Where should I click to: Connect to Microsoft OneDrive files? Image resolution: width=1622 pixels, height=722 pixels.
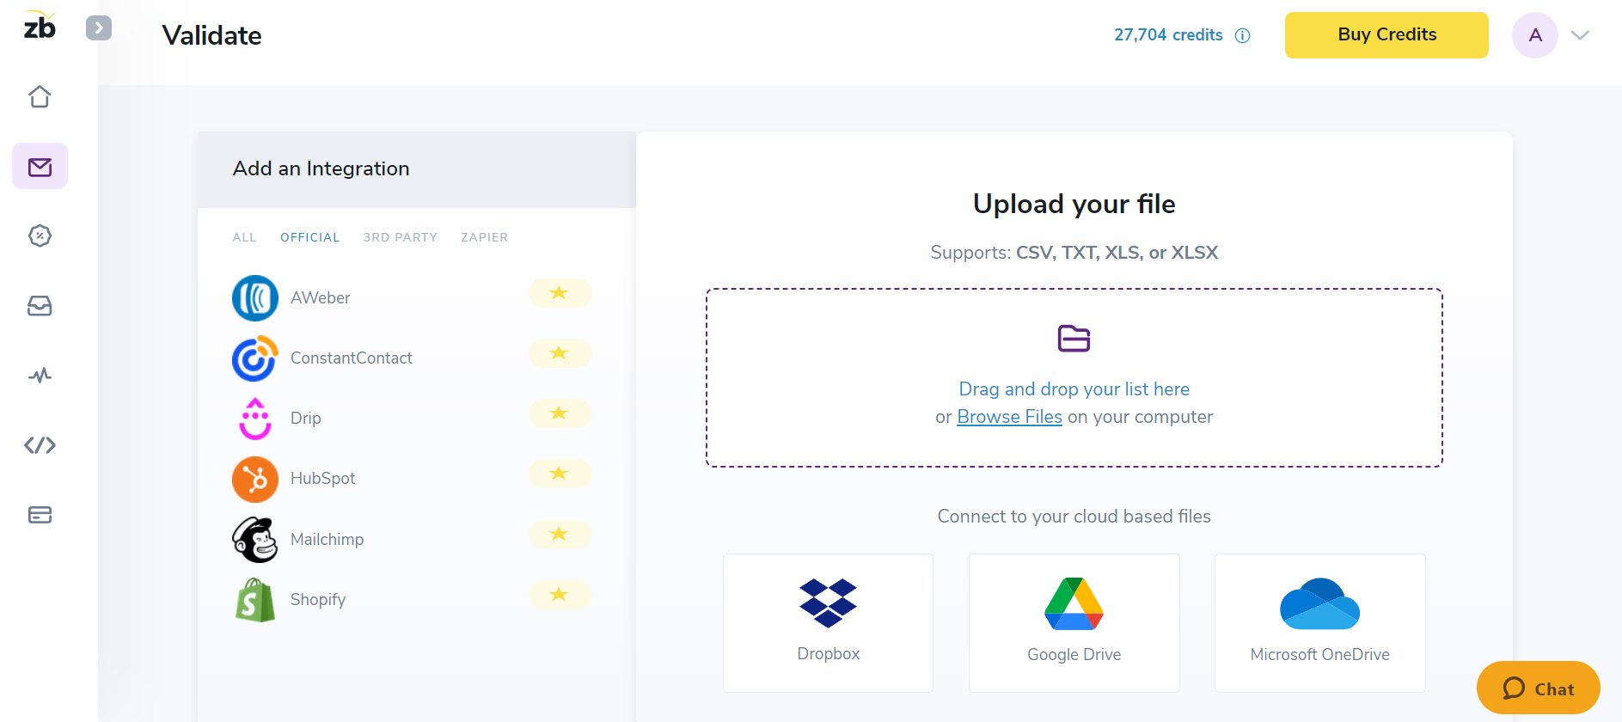tap(1319, 623)
